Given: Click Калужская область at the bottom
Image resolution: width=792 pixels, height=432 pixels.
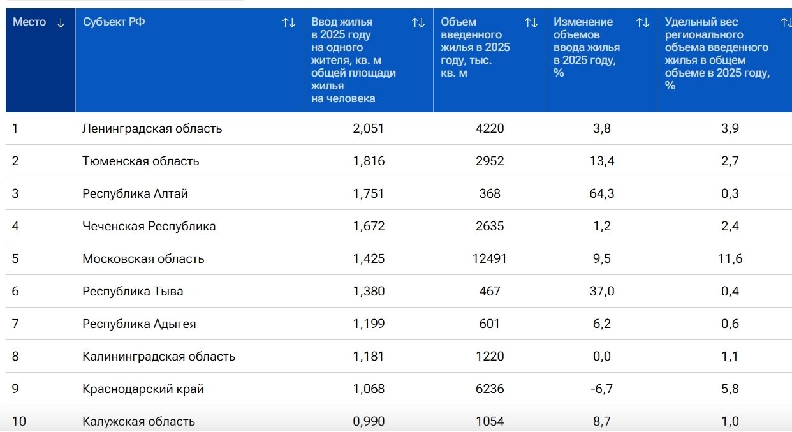Looking at the screenshot, I should 139,421.
